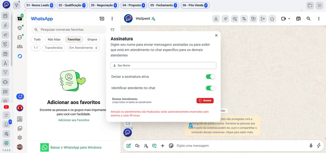Open the WhatsApp panel three-dot menu

(112, 19)
